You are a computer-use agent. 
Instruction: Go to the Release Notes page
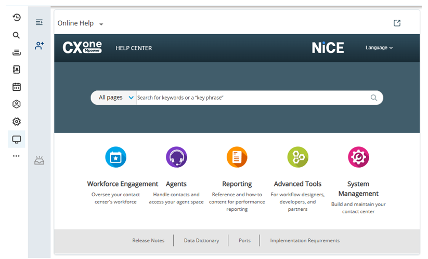click(x=148, y=240)
